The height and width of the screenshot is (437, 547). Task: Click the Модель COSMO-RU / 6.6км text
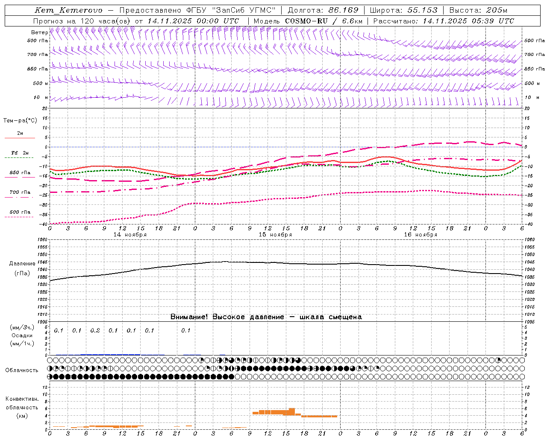[308, 21]
